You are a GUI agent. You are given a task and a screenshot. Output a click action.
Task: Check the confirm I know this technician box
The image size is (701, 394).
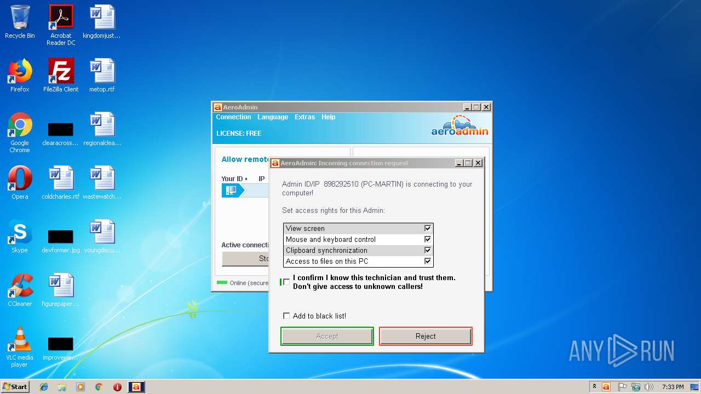[x=286, y=282]
